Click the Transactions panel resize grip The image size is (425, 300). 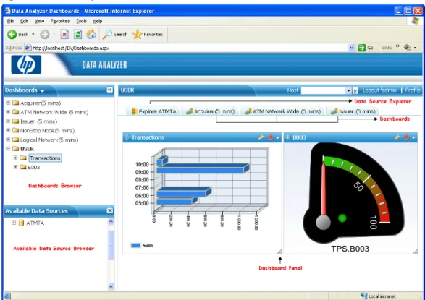tap(279, 252)
